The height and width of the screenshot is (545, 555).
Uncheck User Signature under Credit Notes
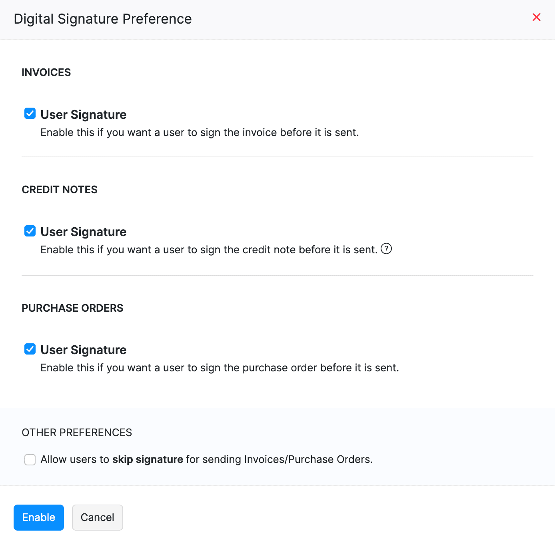(x=30, y=231)
